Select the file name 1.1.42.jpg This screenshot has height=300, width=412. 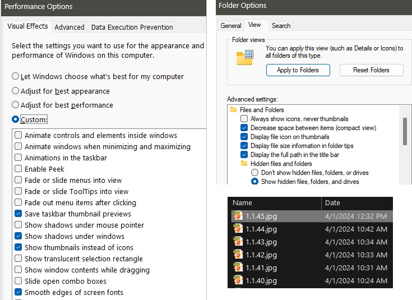click(261, 255)
